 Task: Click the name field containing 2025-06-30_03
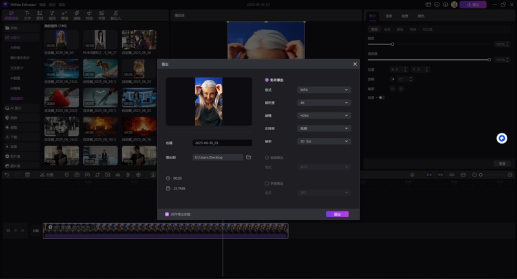(x=222, y=143)
